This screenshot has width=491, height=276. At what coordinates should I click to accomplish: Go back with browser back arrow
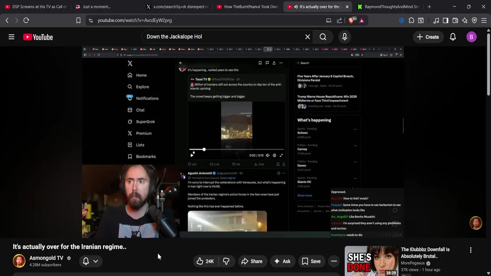pos(7,20)
